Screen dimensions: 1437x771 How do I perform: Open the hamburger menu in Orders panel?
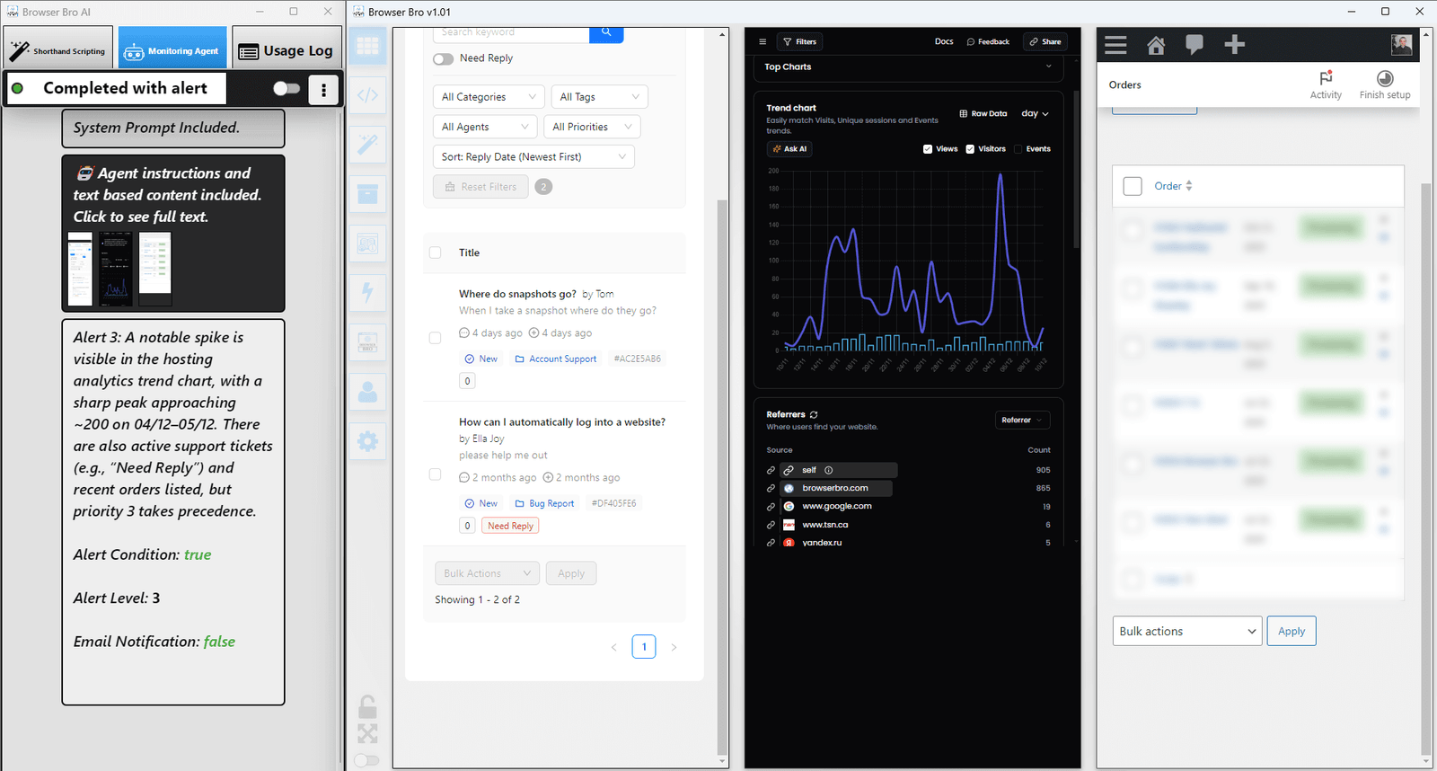(x=1115, y=45)
